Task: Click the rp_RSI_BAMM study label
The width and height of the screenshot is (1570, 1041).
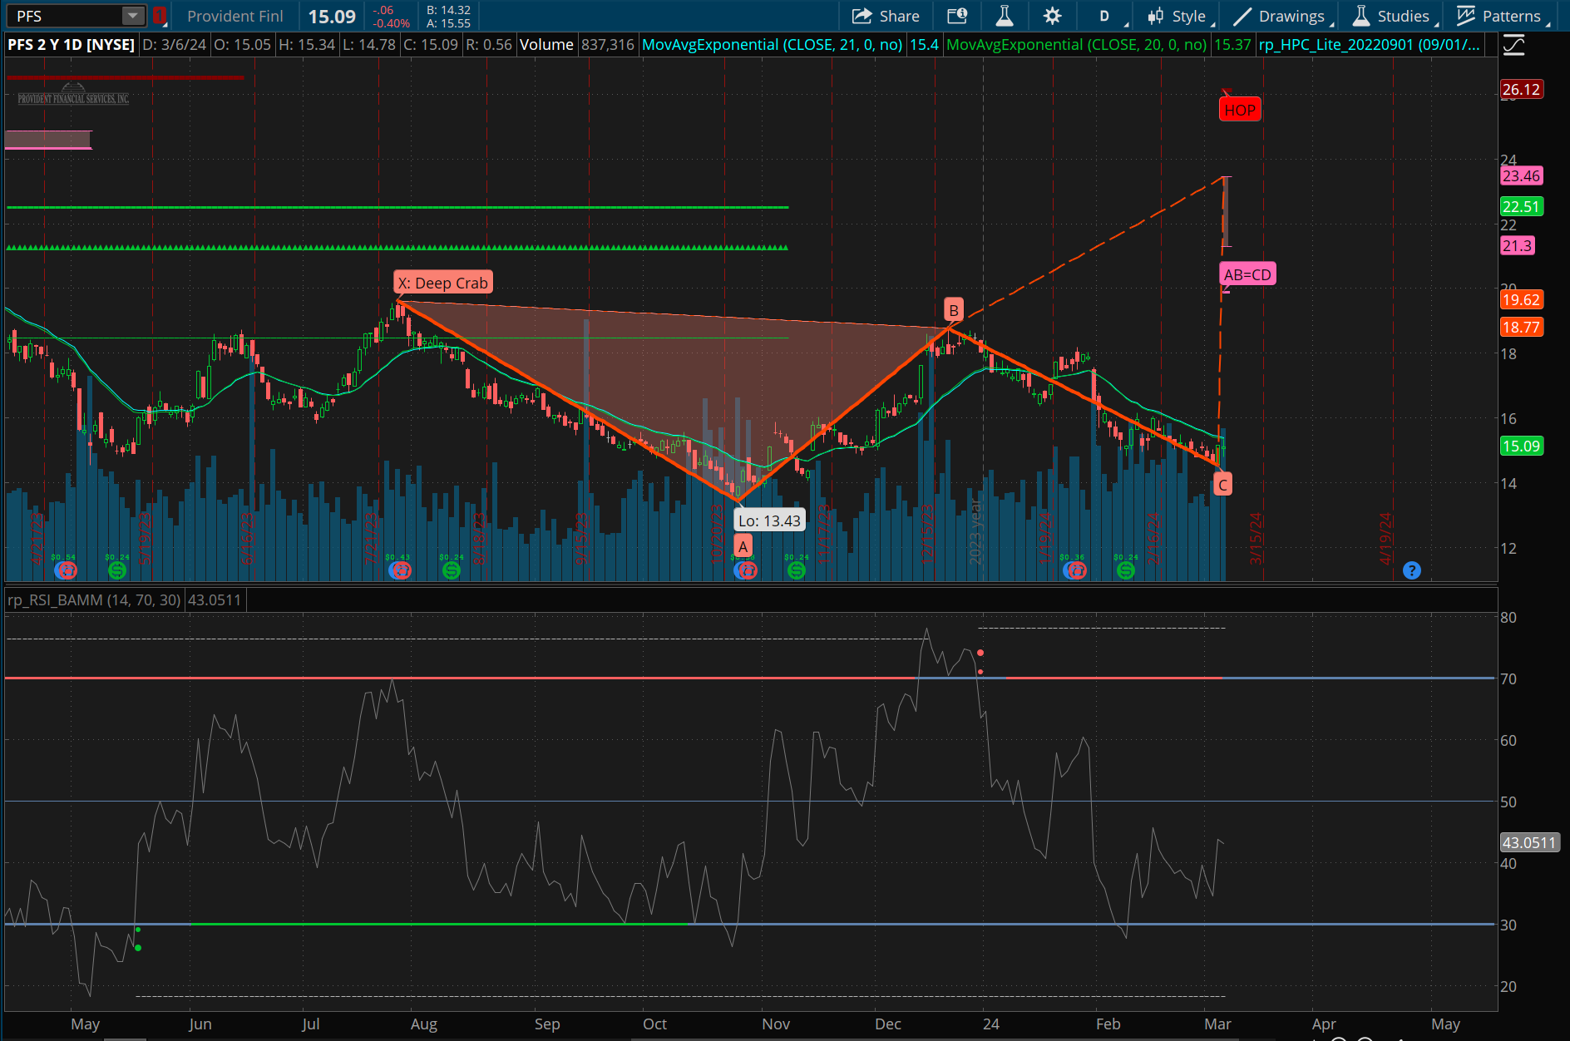Action: point(94,599)
